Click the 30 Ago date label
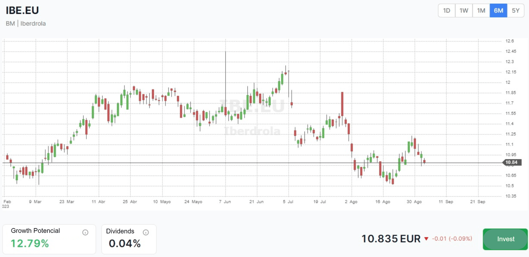The width and height of the screenshot is (529, 257). (414, 202)
